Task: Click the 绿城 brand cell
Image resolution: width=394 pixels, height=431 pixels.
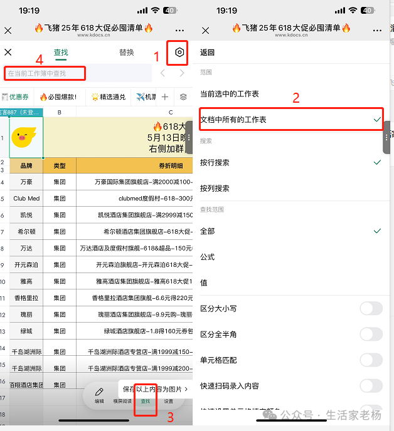Action: click(26, 331)
